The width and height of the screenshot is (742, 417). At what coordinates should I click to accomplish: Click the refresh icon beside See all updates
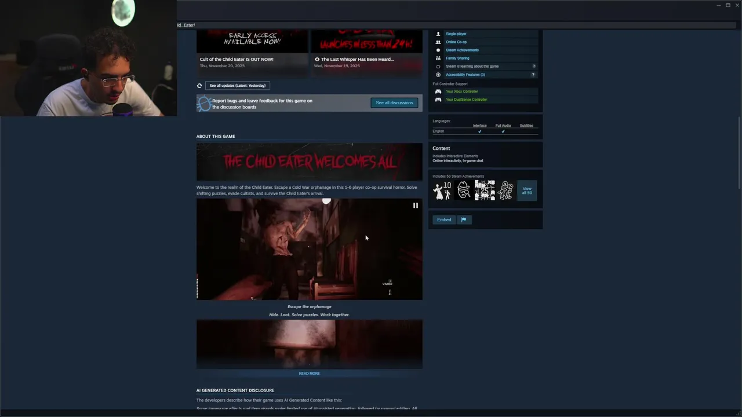click(199, 86)
